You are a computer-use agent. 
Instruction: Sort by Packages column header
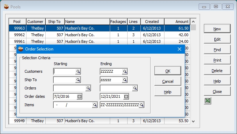(118, 22)
